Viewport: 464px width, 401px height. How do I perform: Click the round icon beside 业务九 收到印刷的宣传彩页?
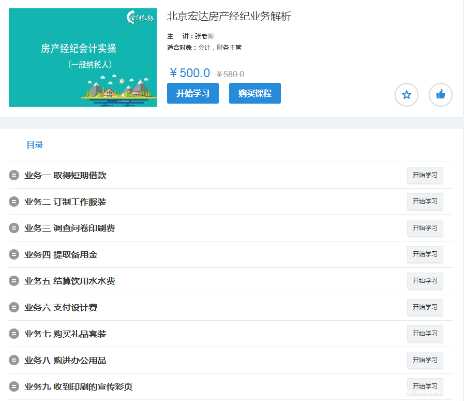tap(14, 386)
